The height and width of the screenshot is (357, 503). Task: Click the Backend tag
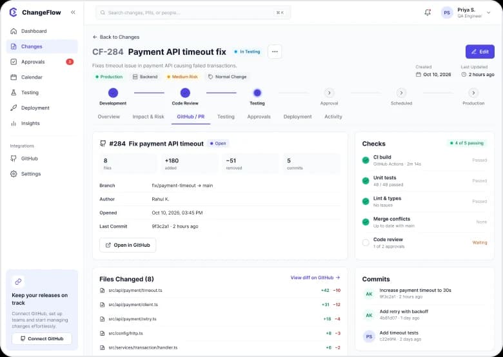(x=145, y=77)
